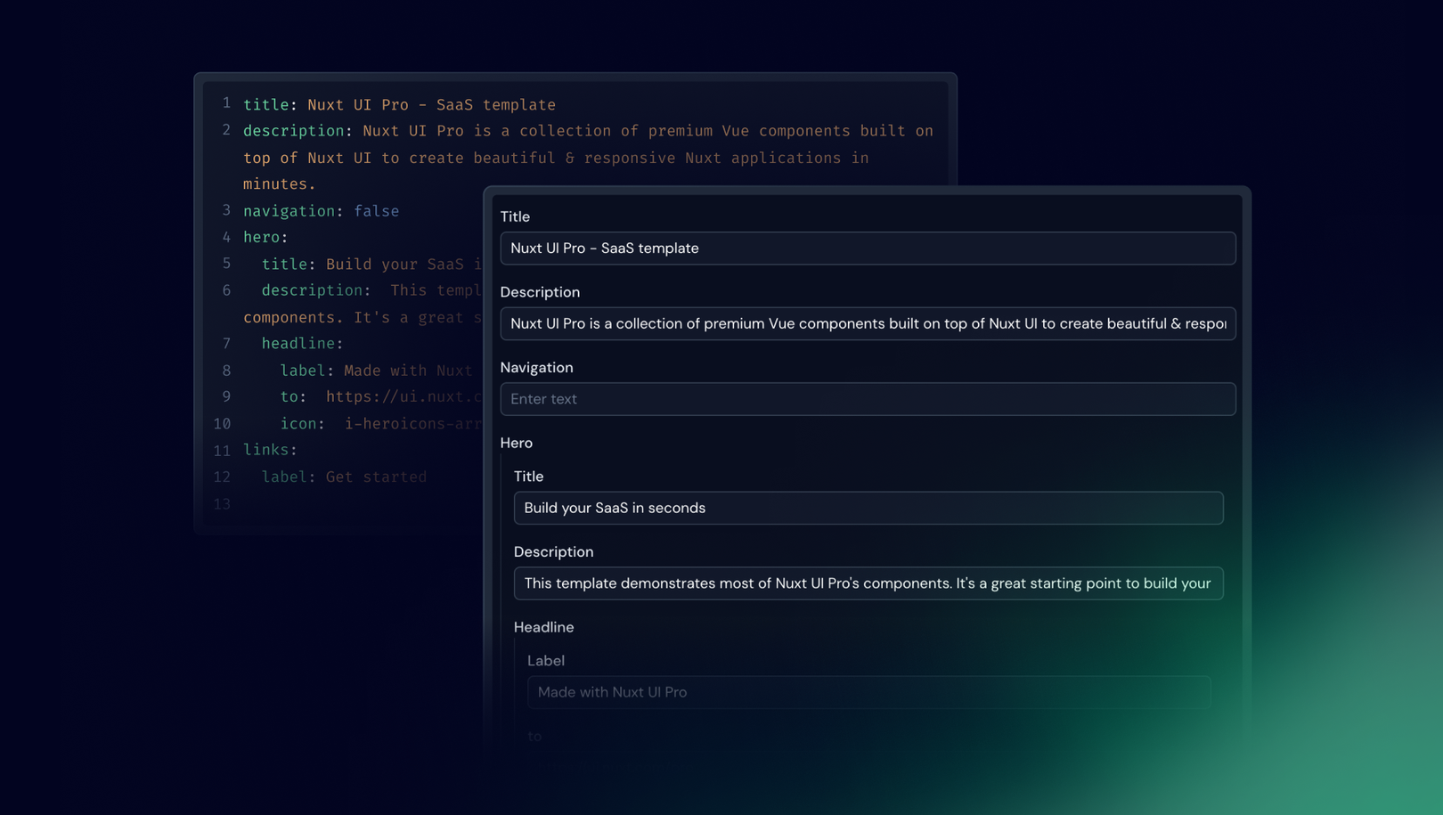Click the empty Navigation text field
Viewport: 1443px width, 815px height.
[868, 399]
